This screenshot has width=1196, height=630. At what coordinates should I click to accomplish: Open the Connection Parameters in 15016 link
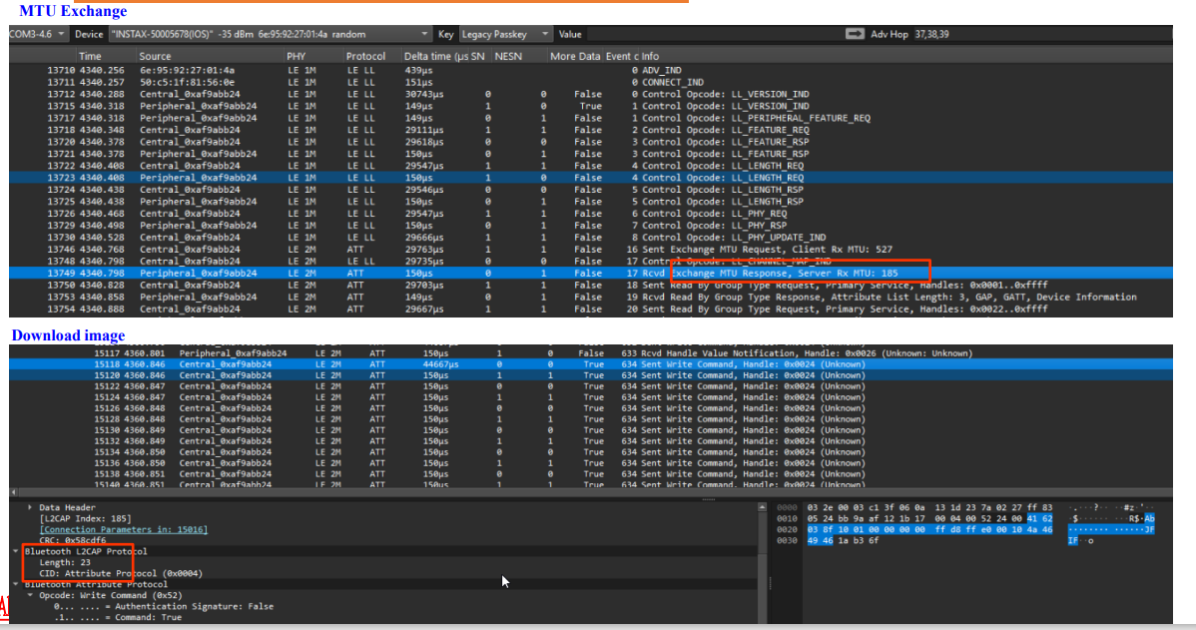[x=123, y=529]
